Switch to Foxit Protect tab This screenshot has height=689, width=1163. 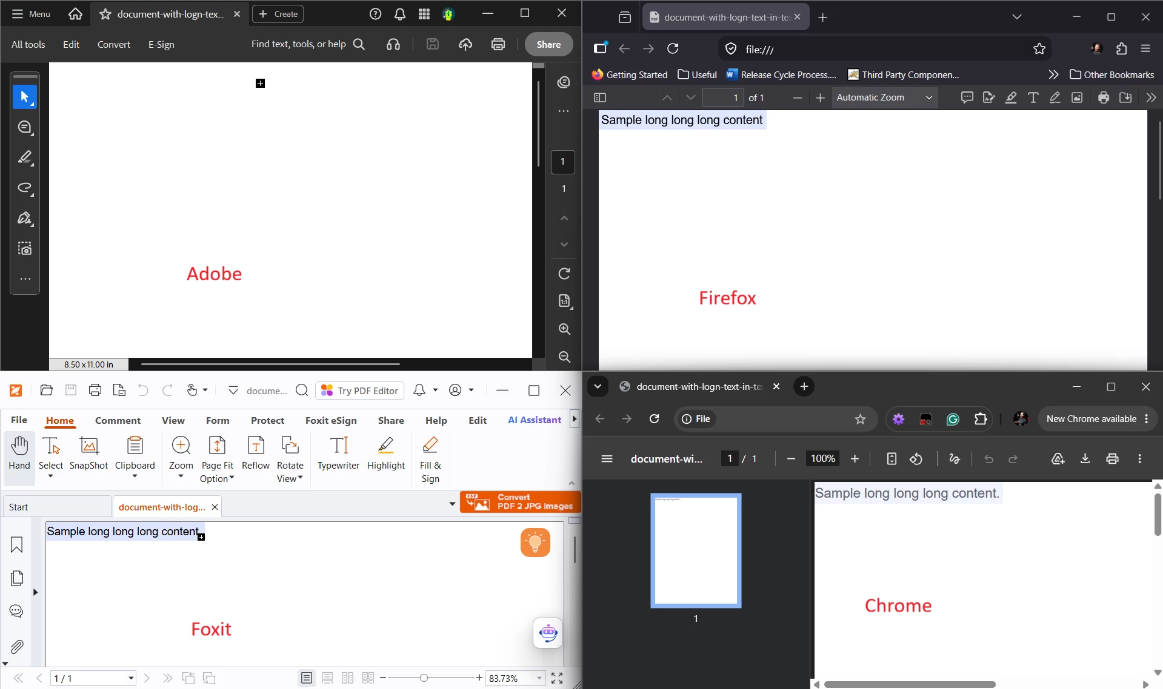267,420
